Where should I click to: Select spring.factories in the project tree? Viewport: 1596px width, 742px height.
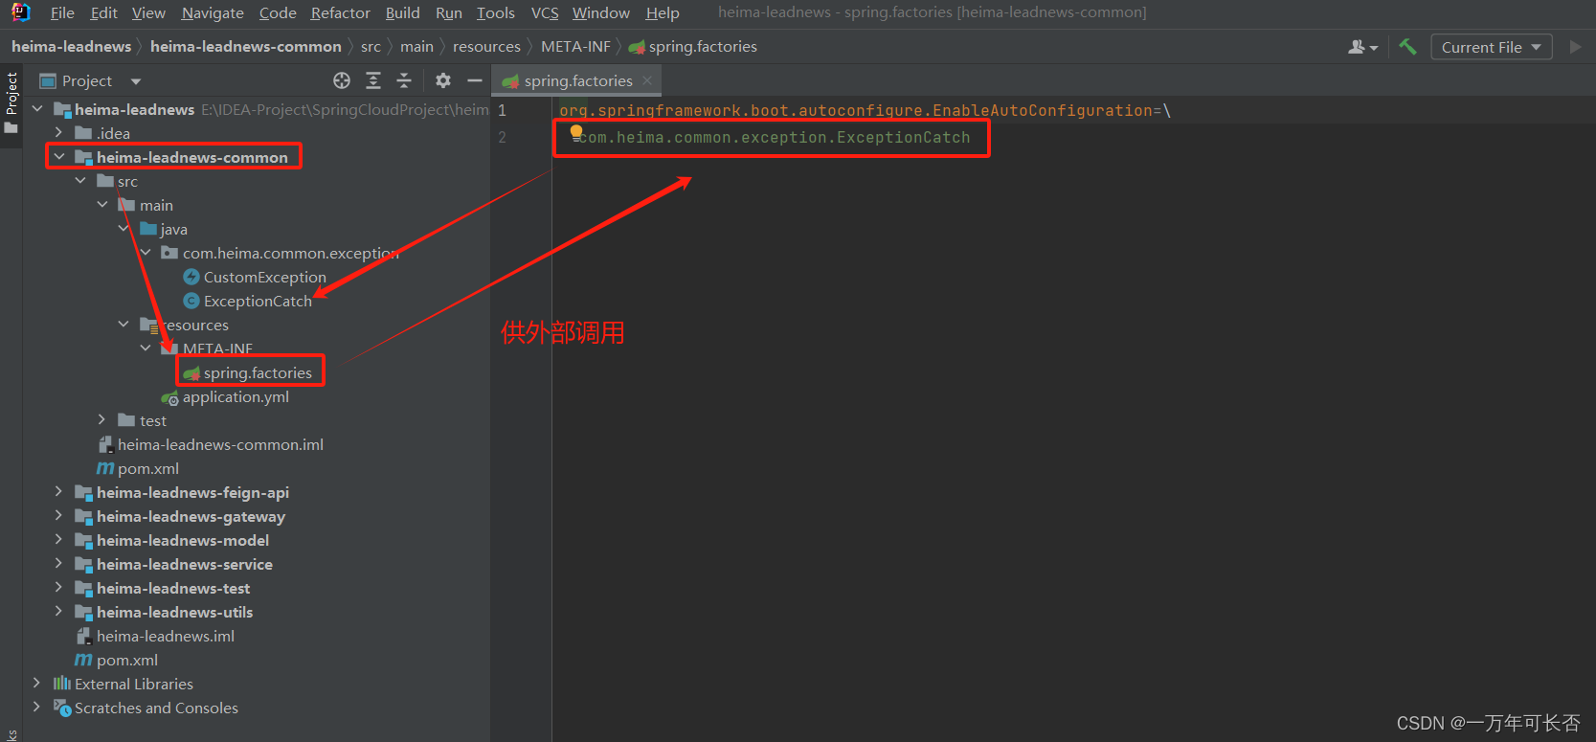click(258, 372)
